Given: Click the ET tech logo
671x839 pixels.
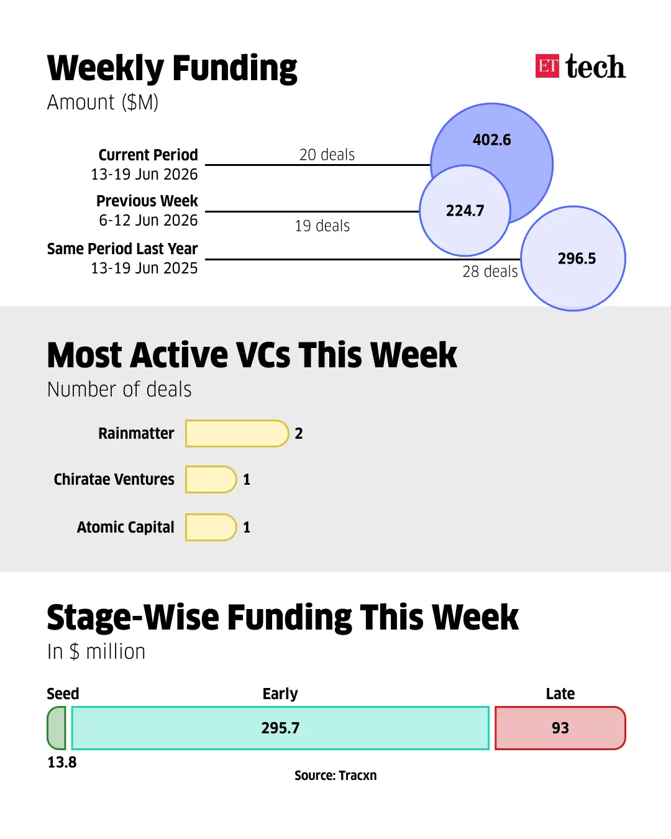Looking at the screenshot, I should pyautogui.click(x=580, y=66).
